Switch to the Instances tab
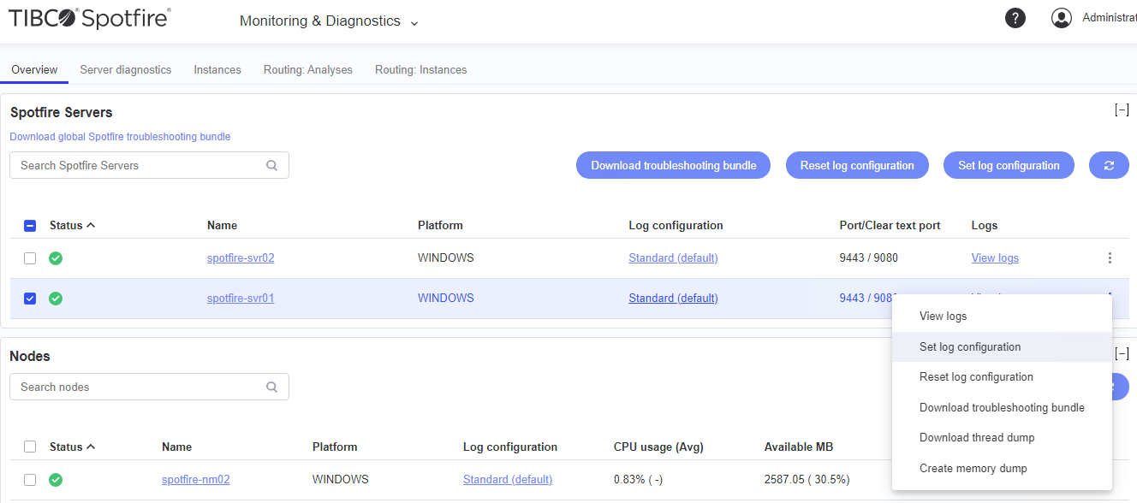1137x503 pixels. pyautogui.click(x=217, y=69)
